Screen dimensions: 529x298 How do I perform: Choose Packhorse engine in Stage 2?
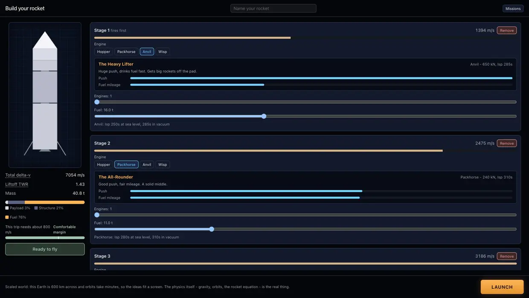coord(126,164)
